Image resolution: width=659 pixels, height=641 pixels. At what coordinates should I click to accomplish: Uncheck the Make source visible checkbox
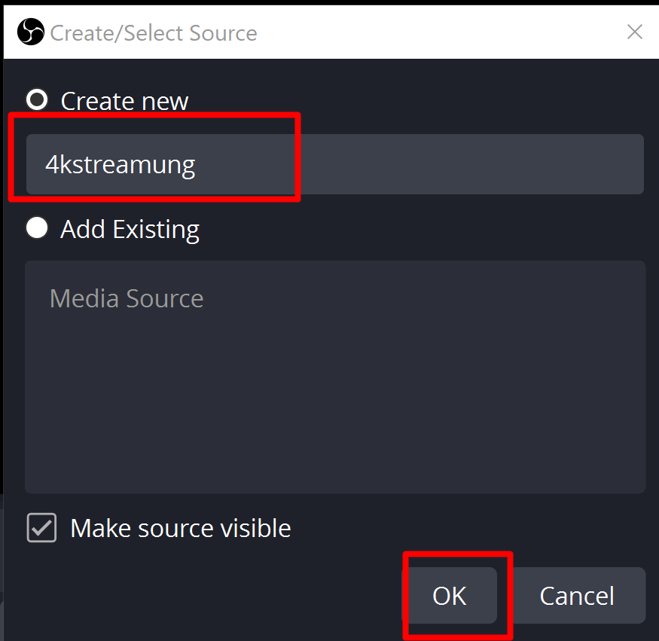pyautogui.click(x=41, y=528)
